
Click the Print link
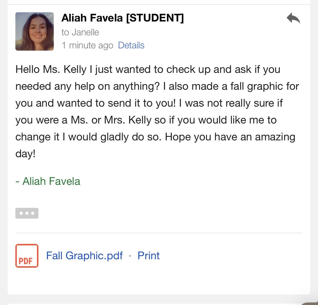coord(149,256)
